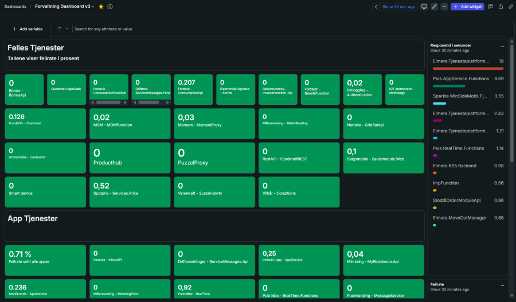The image size is (516, 302).
Task: Click the Driftsmeldinger - ServiceMessages.Api tile
Action: [x=214, y=260]
